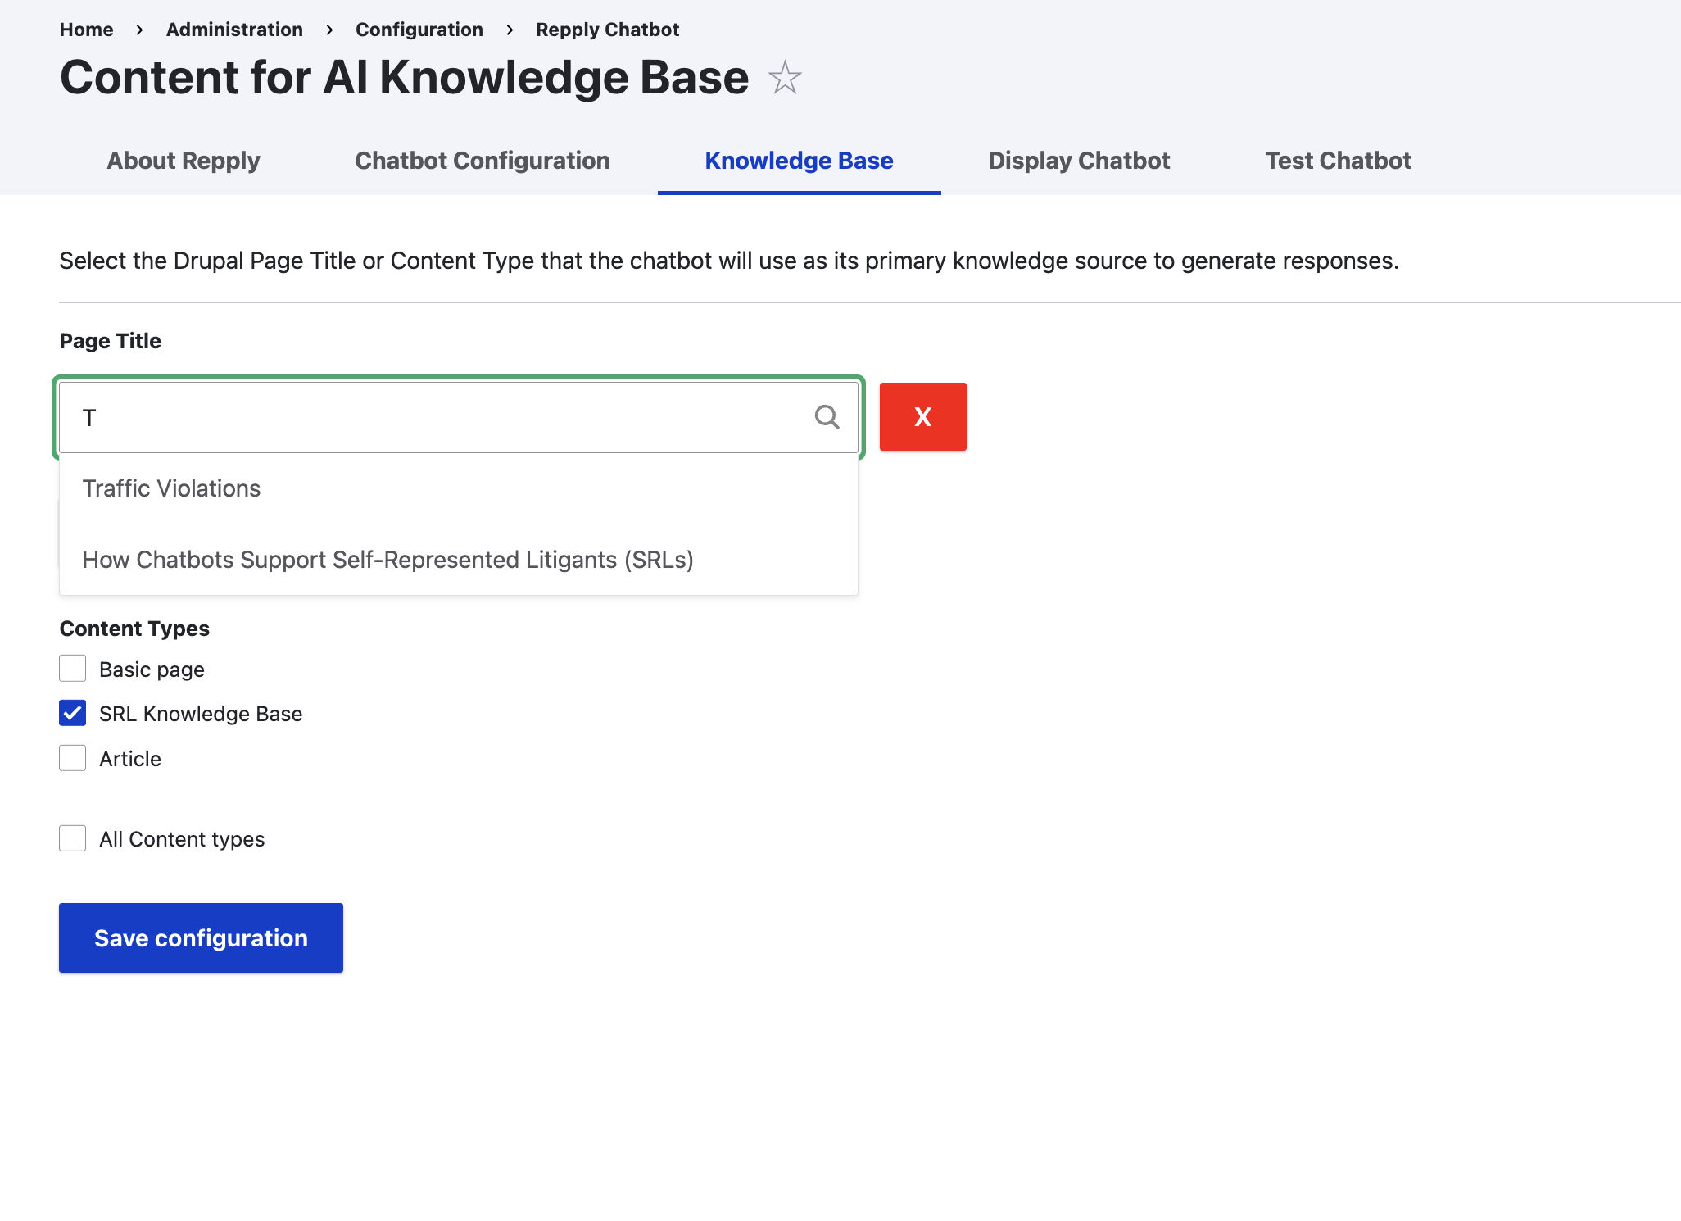
Task: Open the About Repply tab
Action: pyautogui.click(x=184, y=161)
